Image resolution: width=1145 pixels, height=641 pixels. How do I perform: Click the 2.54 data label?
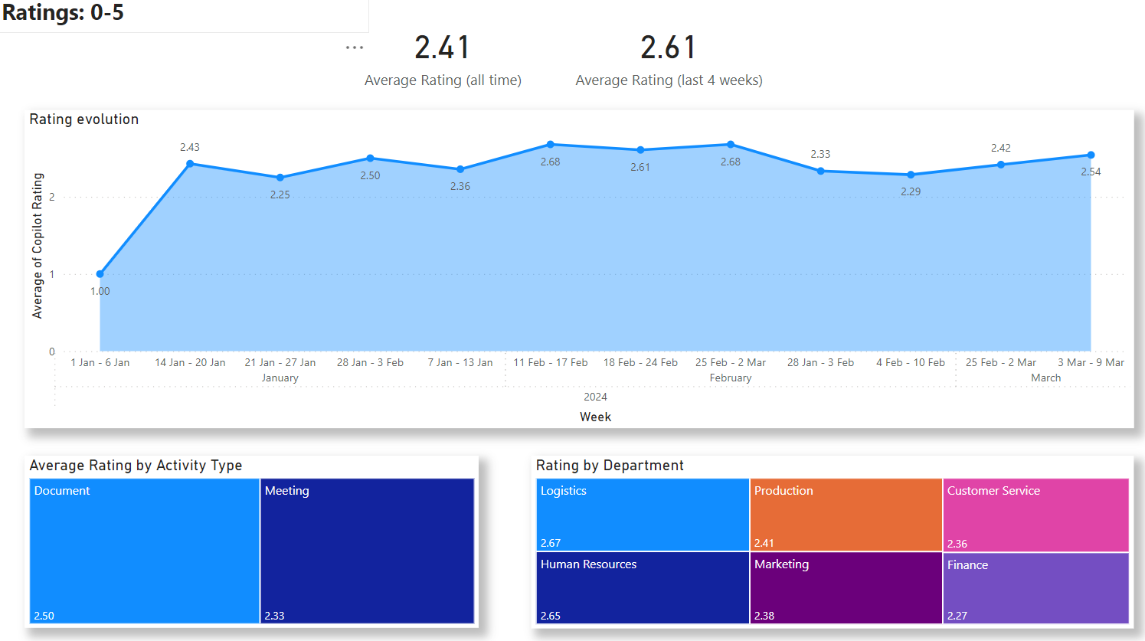point(1091,172)
